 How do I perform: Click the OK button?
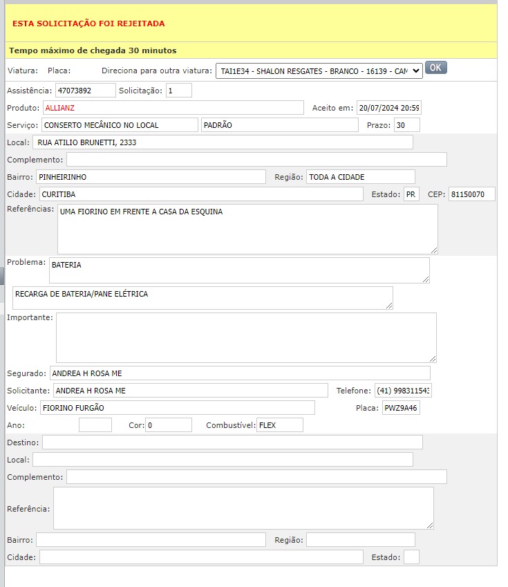435,68
